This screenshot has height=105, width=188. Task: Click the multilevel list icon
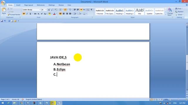70,10
